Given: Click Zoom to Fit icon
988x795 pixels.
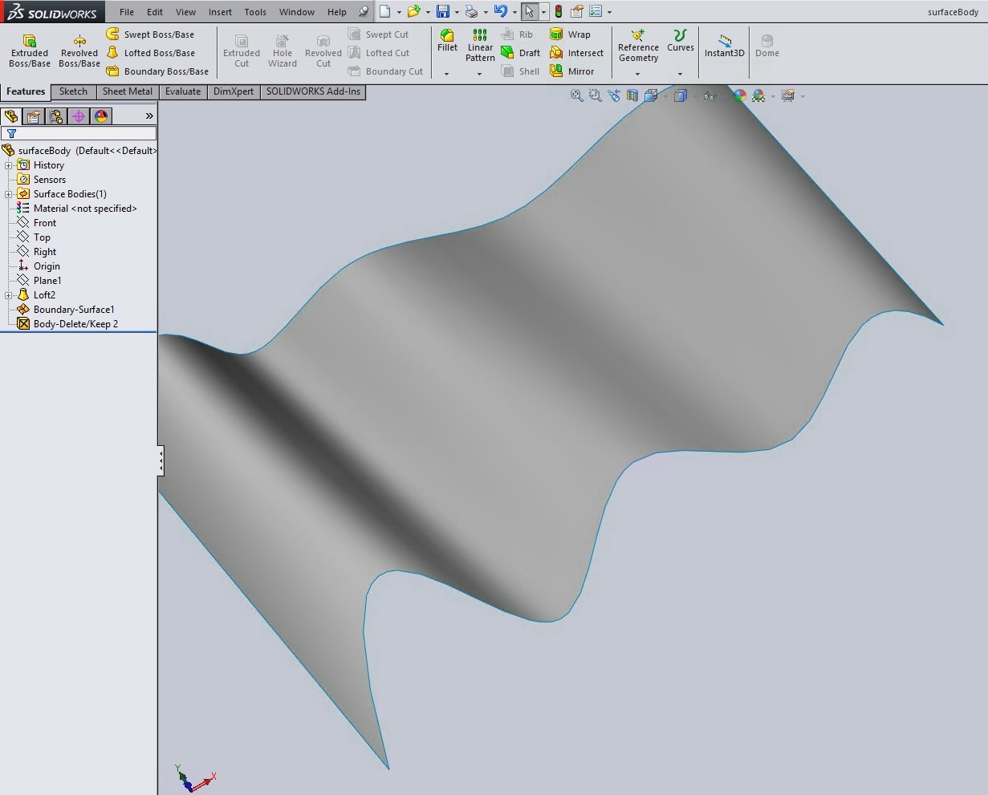Looking at the screenshot, I should click(x=576, y=95).
